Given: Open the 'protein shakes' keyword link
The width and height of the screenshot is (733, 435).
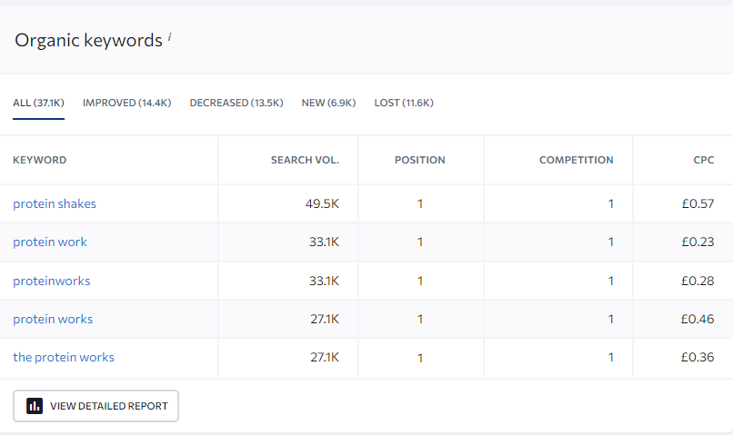Looking at the screenshot, I should pyautogui.click(x=55, y=204).
